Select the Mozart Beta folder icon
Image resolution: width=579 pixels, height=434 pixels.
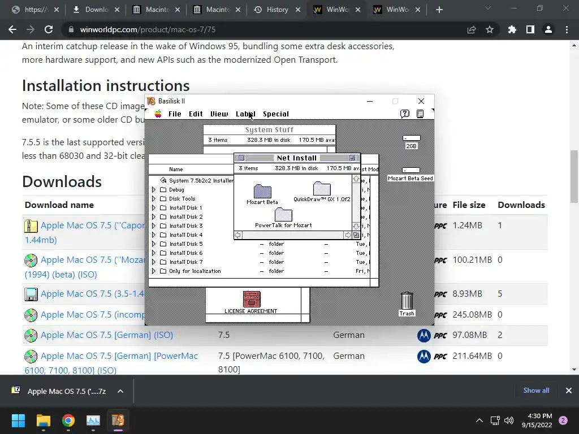pos(262,191)
